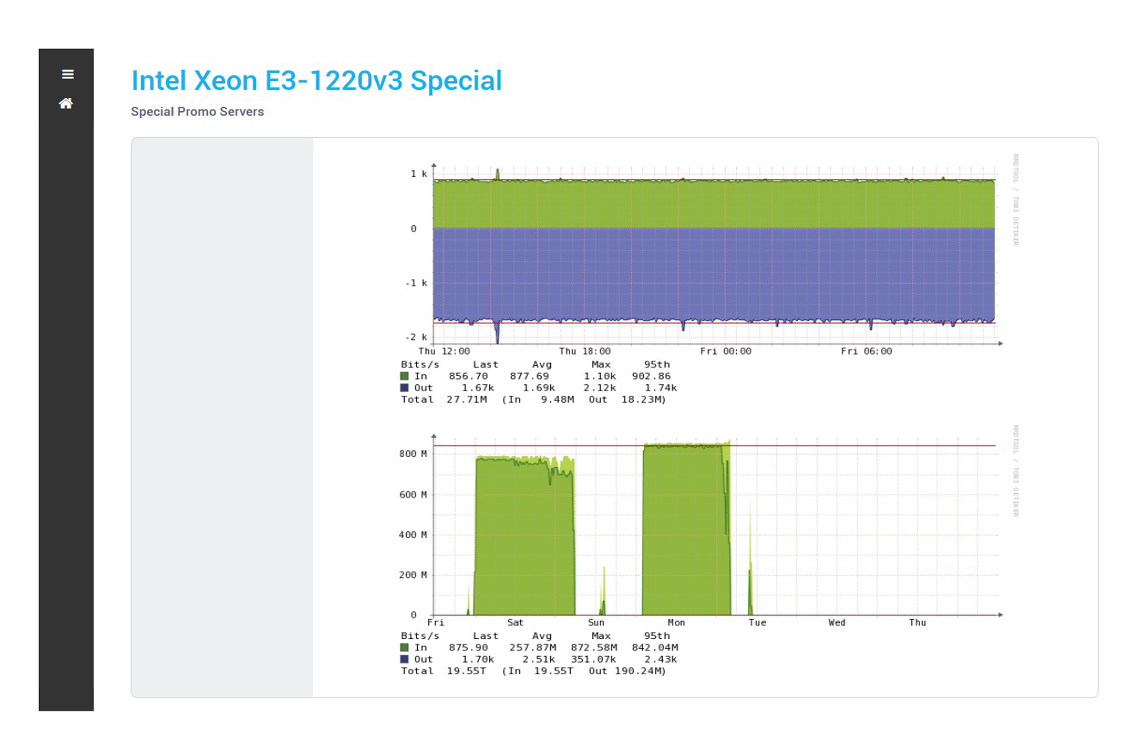Screen dimensions: 1131x734
Task: Go to home via sidebar house icon
Action: click(66, 103)
